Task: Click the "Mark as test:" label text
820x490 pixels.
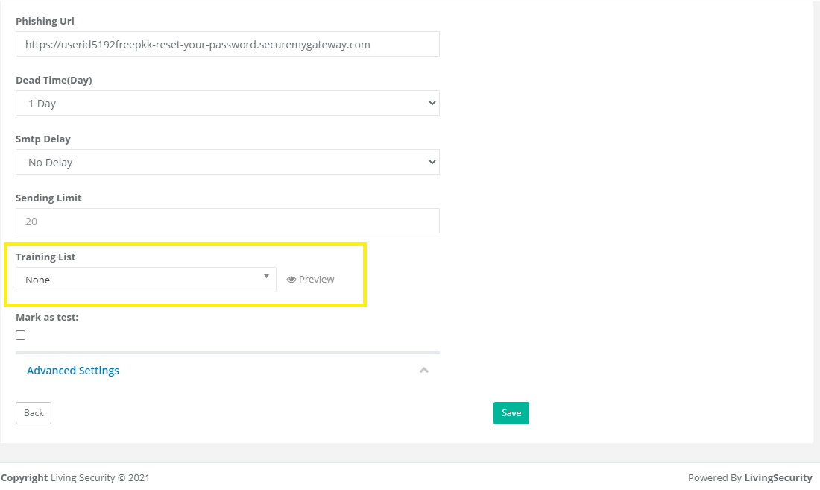Action: click(x=47, y=318)
